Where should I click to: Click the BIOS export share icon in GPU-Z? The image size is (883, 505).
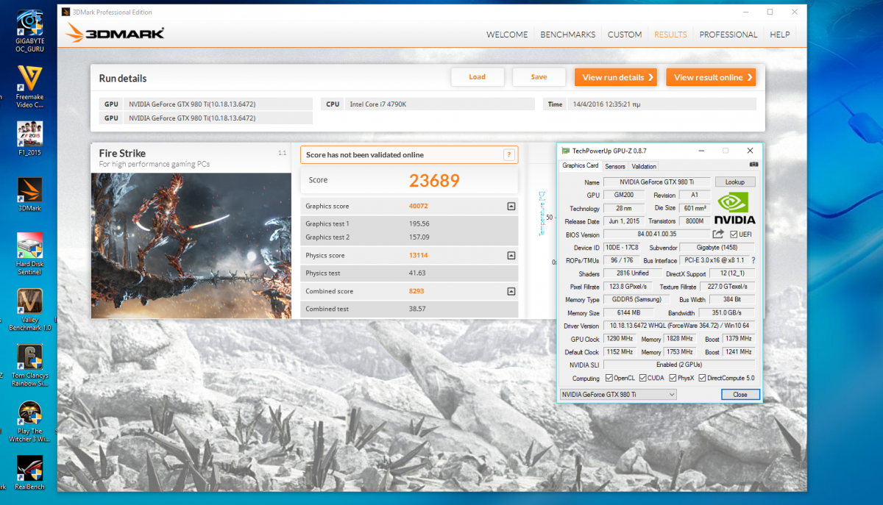(x=718, y=234)
